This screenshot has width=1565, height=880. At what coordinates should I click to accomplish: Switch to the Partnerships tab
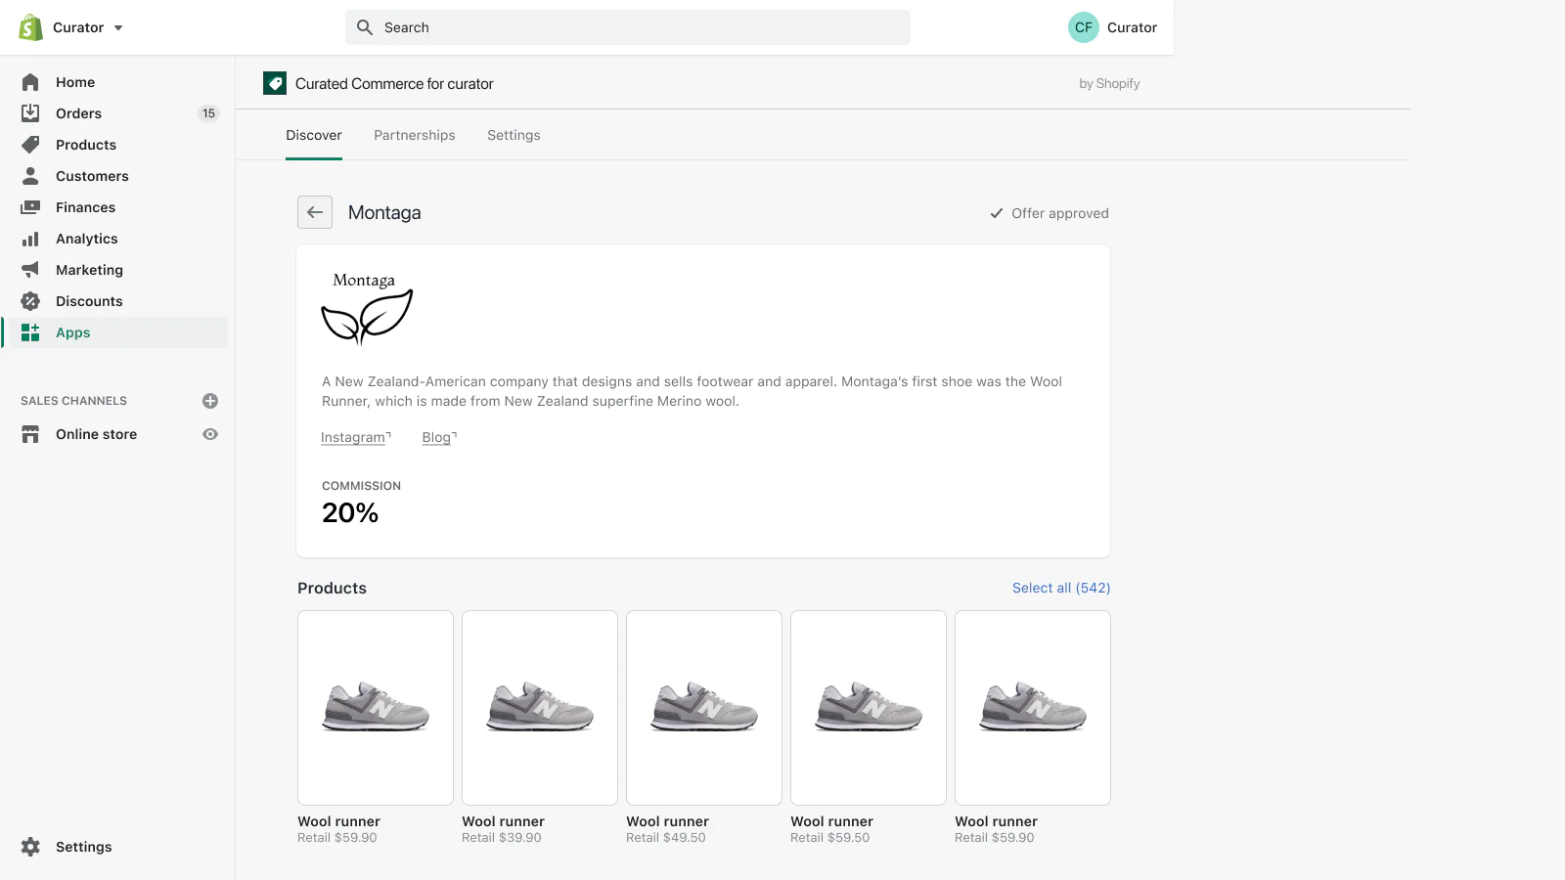414,135
